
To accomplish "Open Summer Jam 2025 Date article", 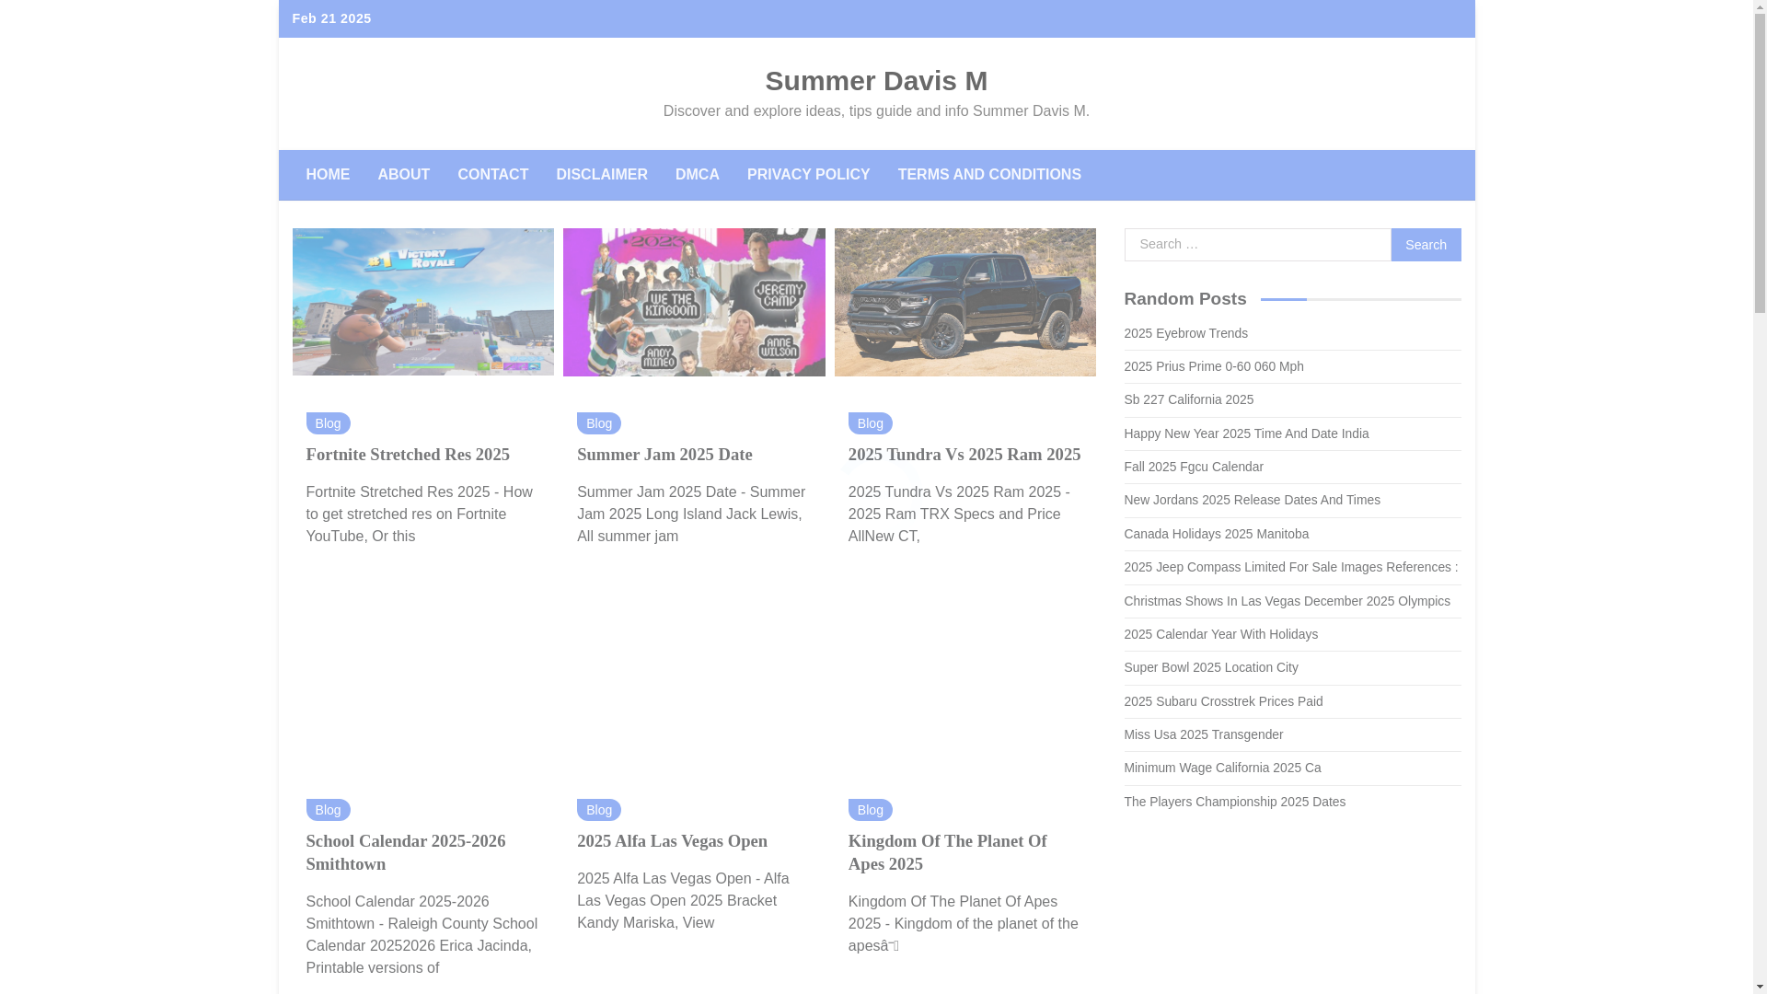I will coord(664,455).
